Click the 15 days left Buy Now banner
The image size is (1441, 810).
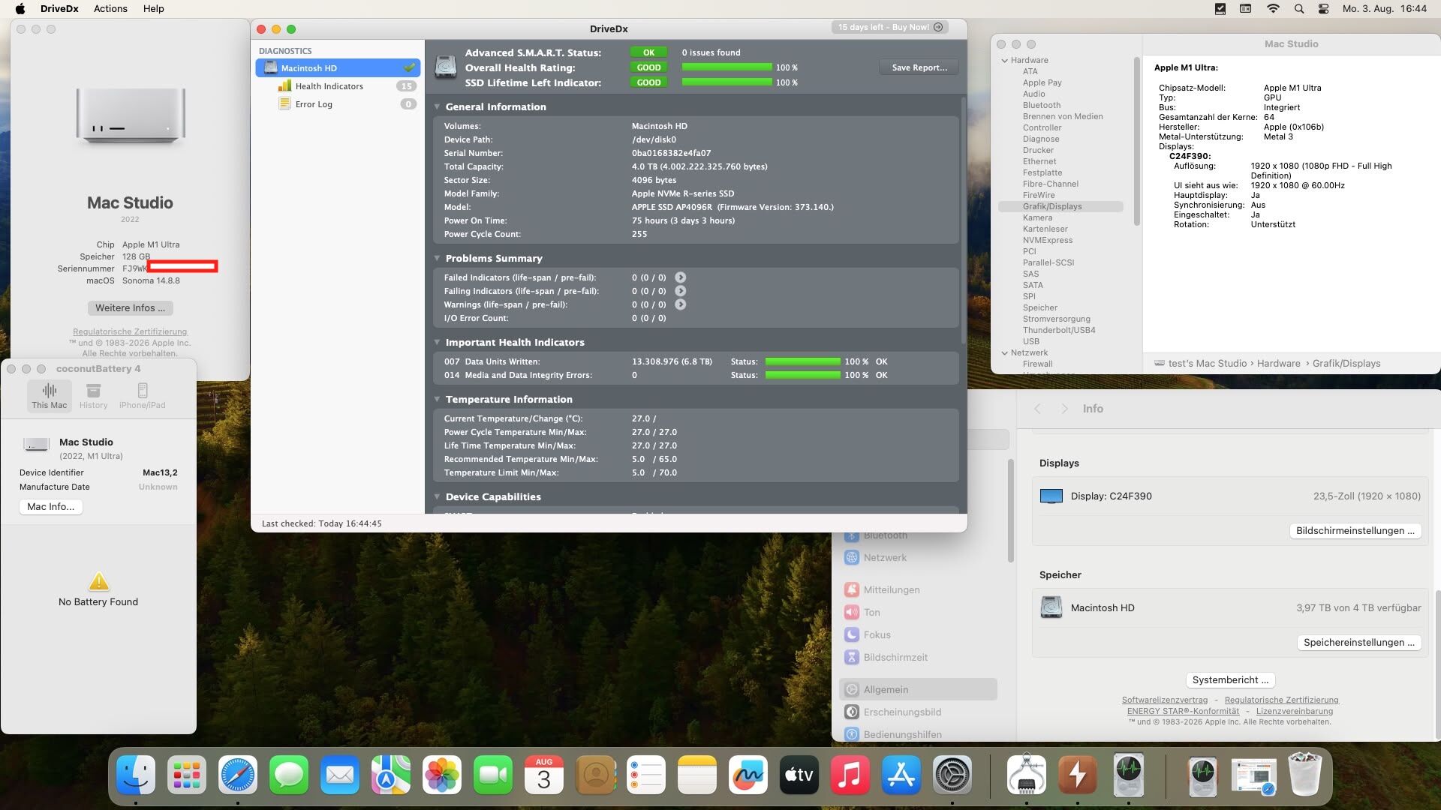(x=890, y=27)
